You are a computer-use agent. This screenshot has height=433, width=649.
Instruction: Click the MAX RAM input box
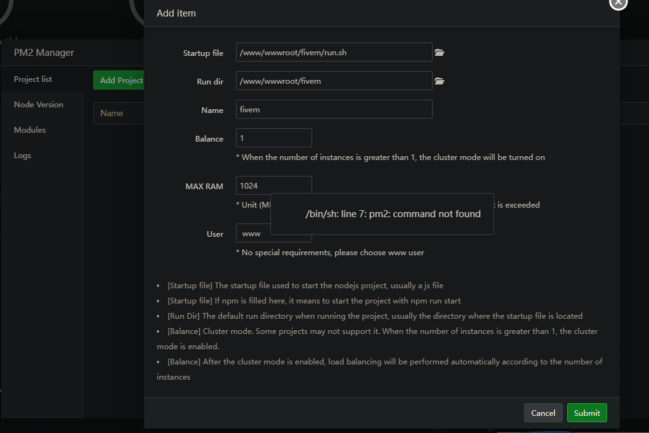tap(273, 185)
